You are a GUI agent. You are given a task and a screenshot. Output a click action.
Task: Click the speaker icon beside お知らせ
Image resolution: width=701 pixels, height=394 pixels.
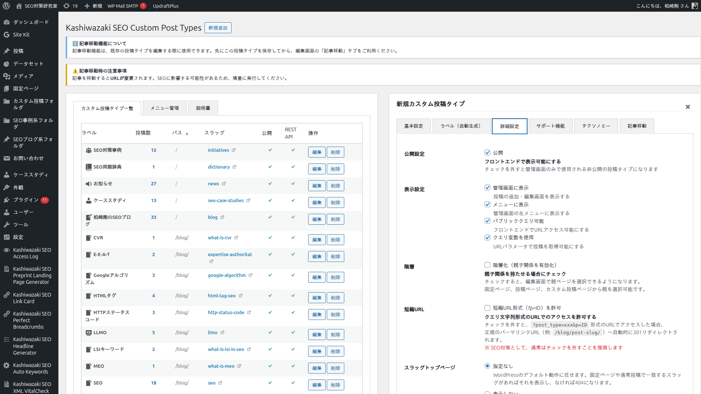coord(88,184)
